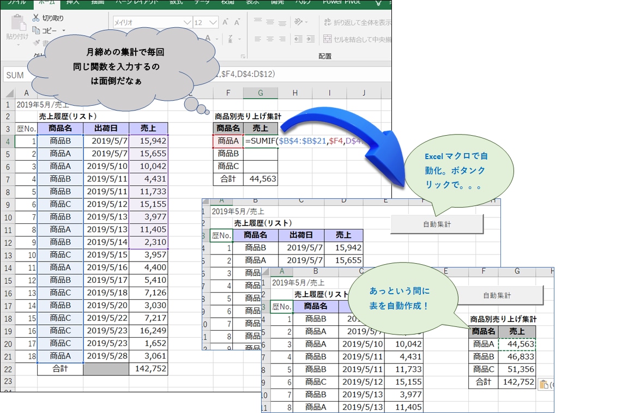The image size is (628, 413).
Task: Select column G header in main sheet
Action: tap(261, 93)
